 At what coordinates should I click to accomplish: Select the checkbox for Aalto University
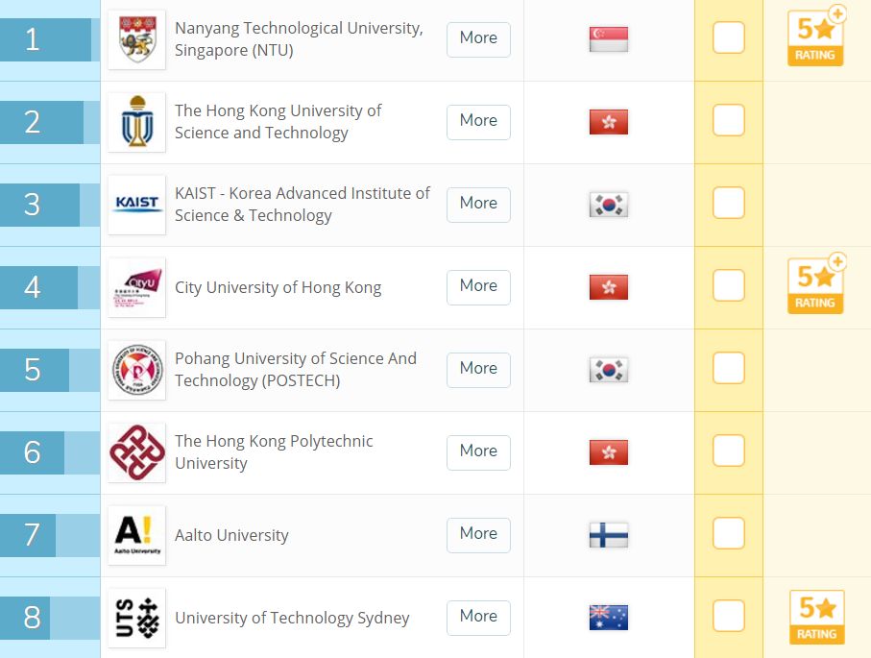pyautogui.click(x=729, y=535)
